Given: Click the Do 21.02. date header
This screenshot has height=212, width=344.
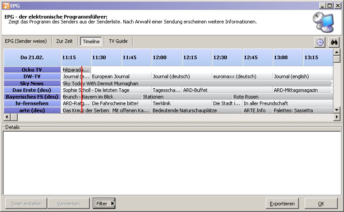Looking at the screenshot, I should tap(32, 57).
